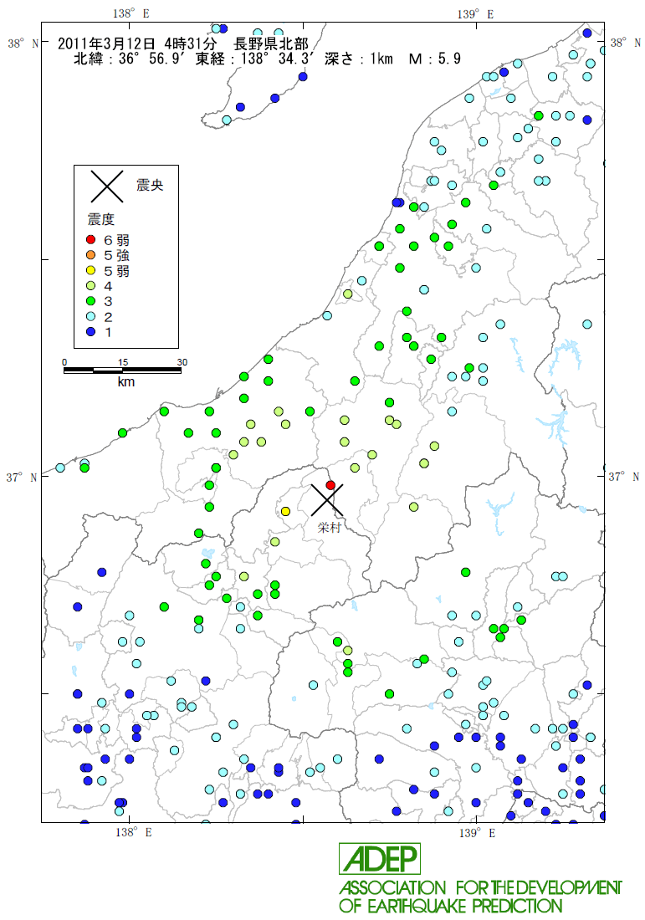Pick the light green intensity 4 legend swatch

90,286
